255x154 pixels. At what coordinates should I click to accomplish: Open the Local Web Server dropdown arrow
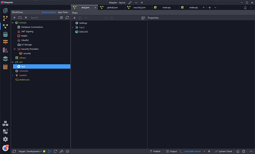click(204, 151)
